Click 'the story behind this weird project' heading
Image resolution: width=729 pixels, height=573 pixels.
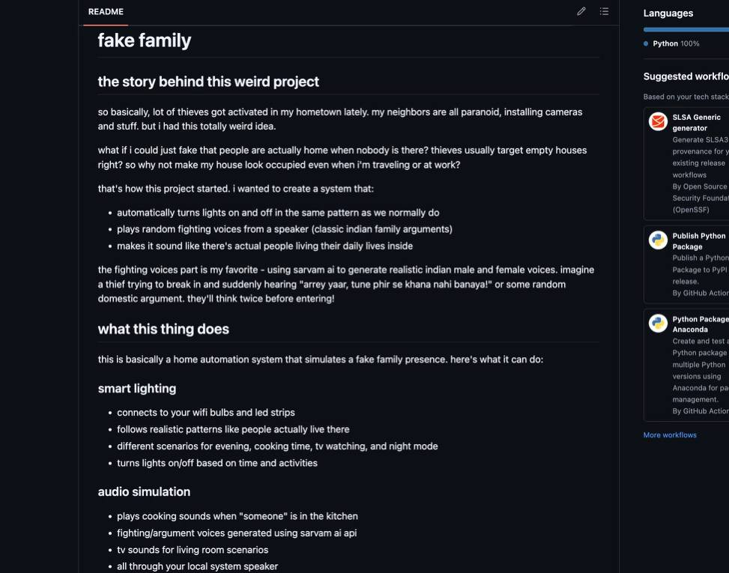coord(208,82)
